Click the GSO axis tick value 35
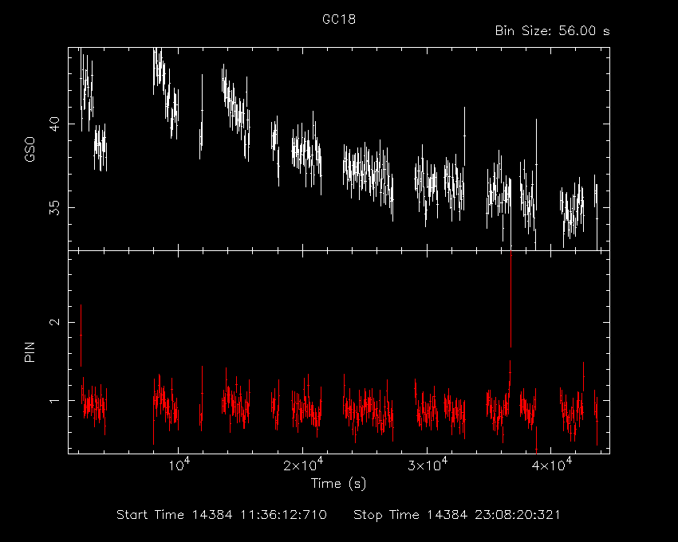 [54, 207]
